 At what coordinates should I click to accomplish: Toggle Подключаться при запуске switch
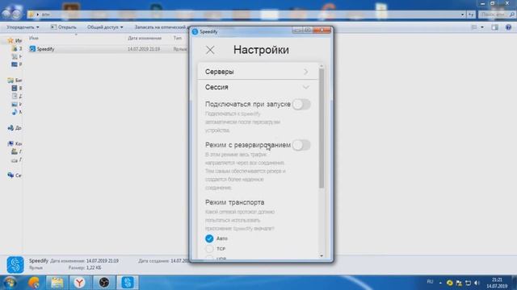(301, 104)
